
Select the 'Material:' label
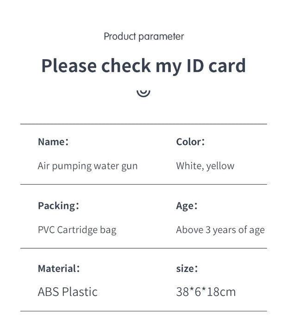click(59, 268)
